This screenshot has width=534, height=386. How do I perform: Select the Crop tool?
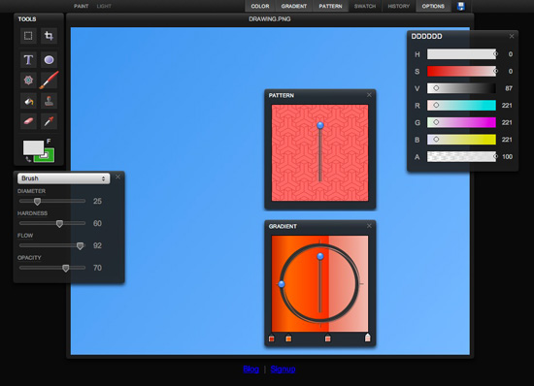[x=49, y=35]
